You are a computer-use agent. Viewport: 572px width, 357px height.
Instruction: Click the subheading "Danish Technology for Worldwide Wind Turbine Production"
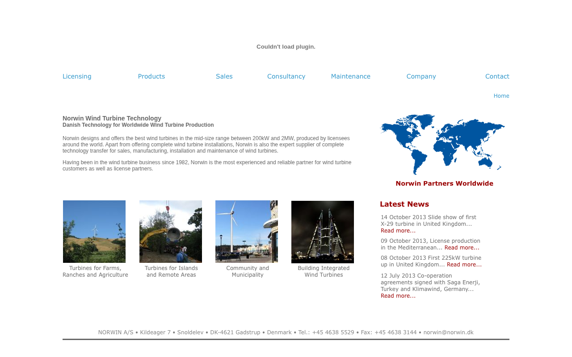(138, 125)
